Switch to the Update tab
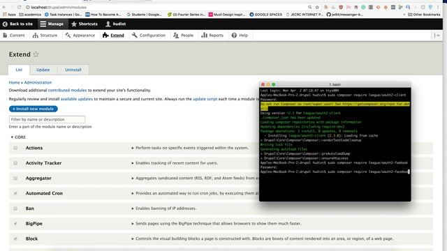Image resolution: width=447 pixels, height=251 pixels. tap(43, 70)
